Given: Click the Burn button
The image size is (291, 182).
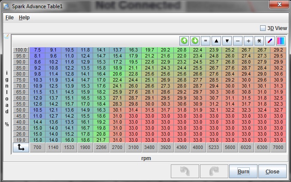Looking at the screenshot, I should click(243, 171).
